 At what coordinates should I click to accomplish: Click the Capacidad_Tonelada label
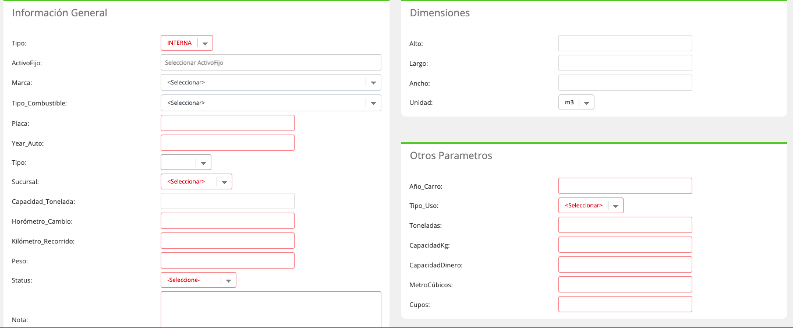click(x=44, y=202)
